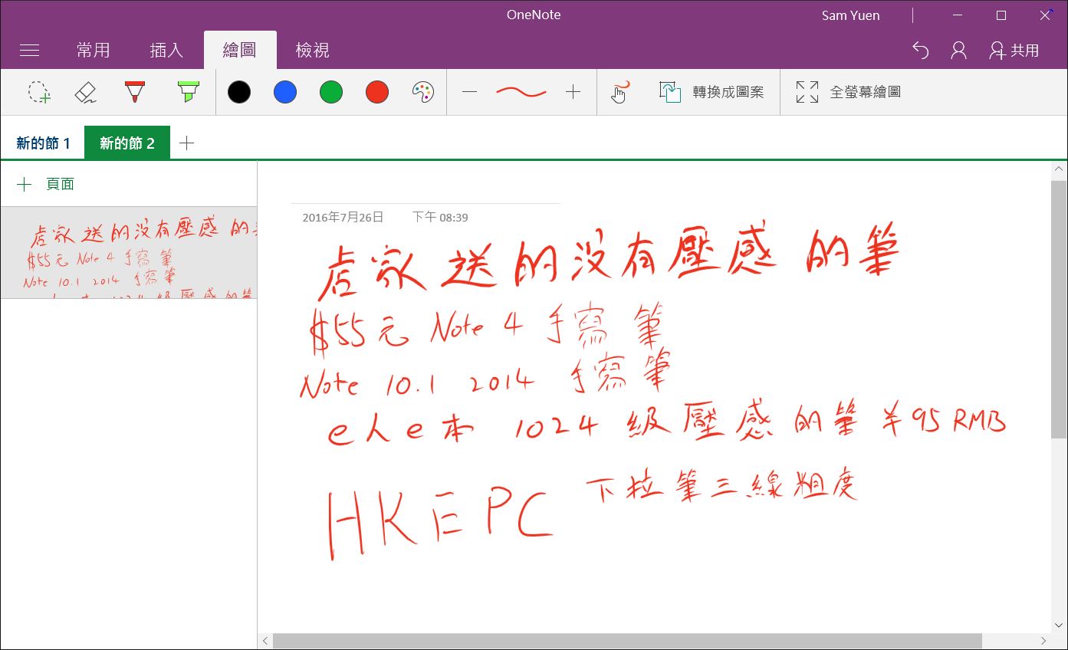This screenshot has height=650, width=1068.
Task: Open the account profile icon
Action: tap(958, 51)
